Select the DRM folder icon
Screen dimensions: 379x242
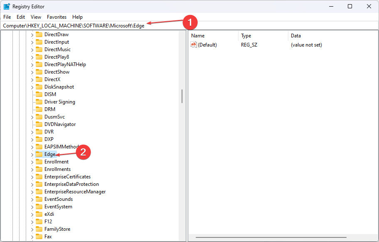(x=39, y=109)
